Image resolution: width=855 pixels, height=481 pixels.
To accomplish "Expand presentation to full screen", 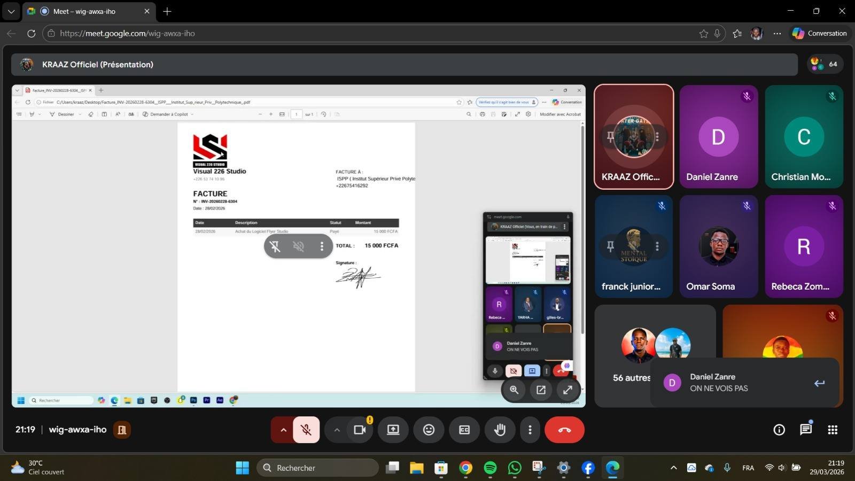I will tap(568, 390).
